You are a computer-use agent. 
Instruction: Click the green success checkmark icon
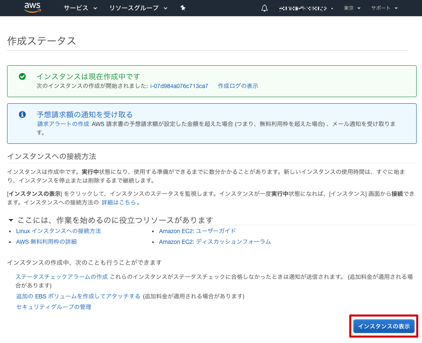[22, 76]
